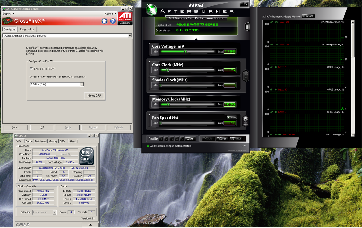Open Afterburner info panel with the i icon
Image resolution: width=362 pixels, height=228 pixels.
247,27
